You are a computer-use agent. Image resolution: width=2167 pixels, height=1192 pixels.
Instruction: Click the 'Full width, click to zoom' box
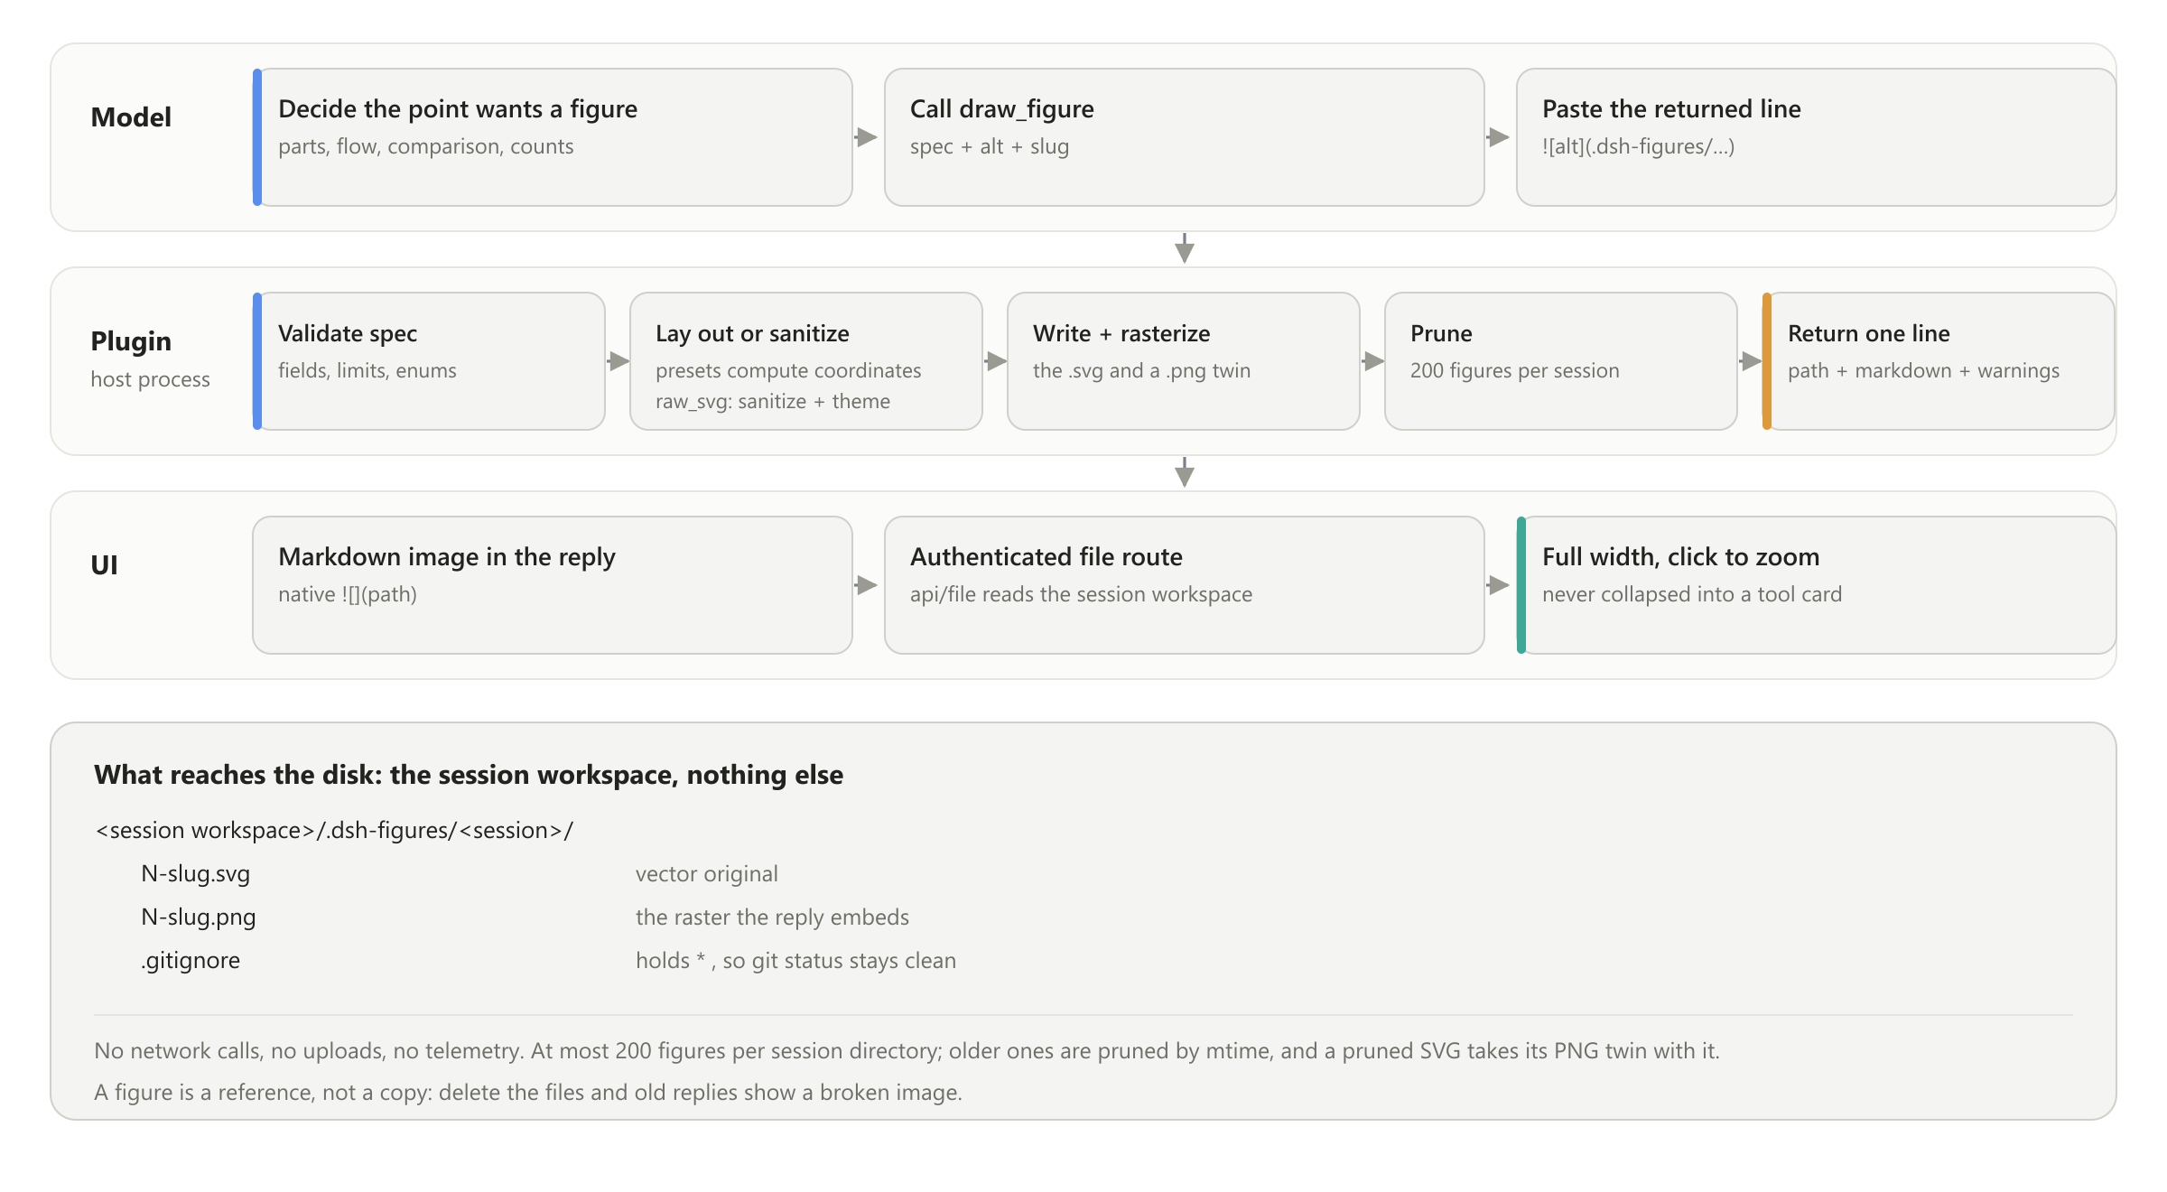tap(1817, 585)
